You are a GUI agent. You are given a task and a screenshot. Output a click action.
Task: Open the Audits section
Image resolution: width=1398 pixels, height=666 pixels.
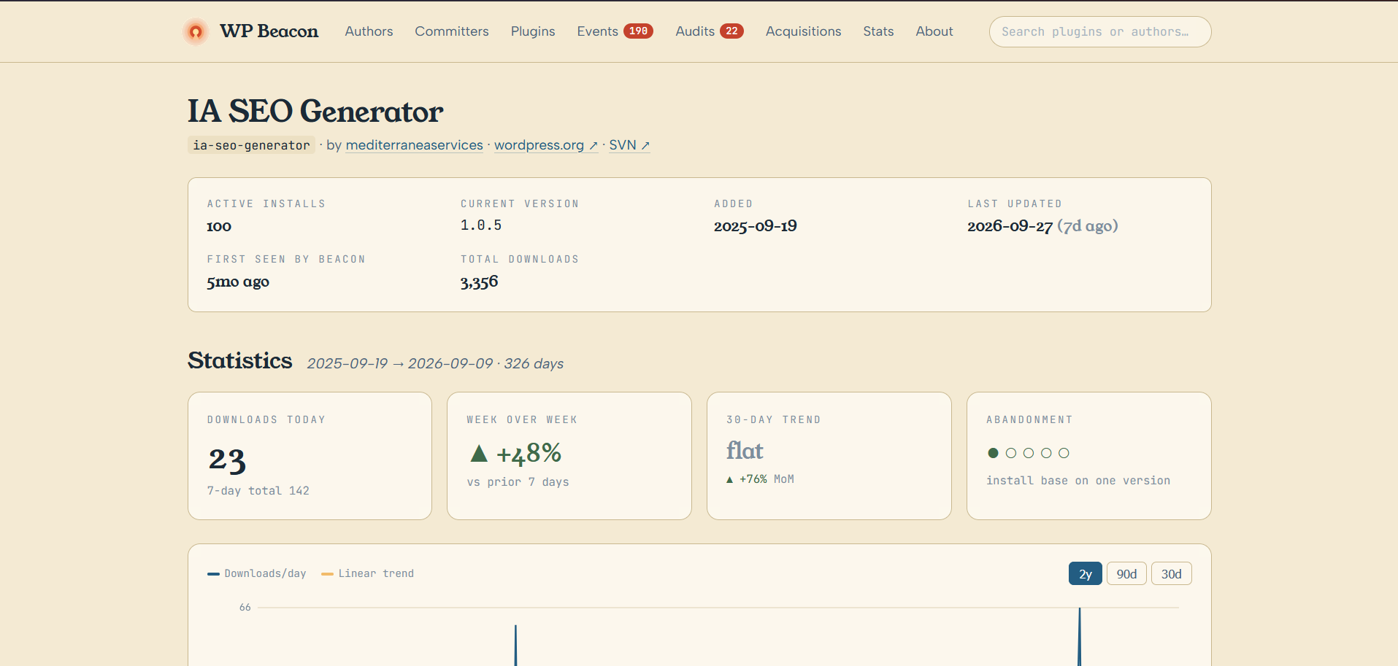tap(695, 31)
